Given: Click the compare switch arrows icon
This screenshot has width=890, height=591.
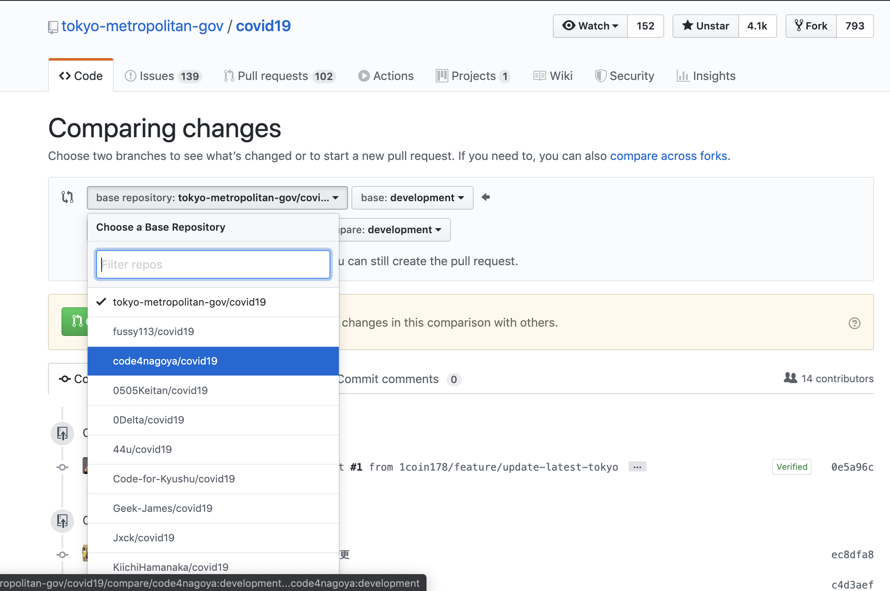Looking at the screenshot, I should point(67,197).
